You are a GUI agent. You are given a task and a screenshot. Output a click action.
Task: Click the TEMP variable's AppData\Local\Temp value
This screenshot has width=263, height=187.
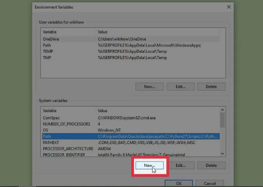[x=132, y=51]
